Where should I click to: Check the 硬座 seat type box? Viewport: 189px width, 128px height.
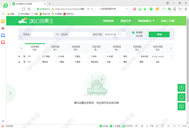(137, 62)
